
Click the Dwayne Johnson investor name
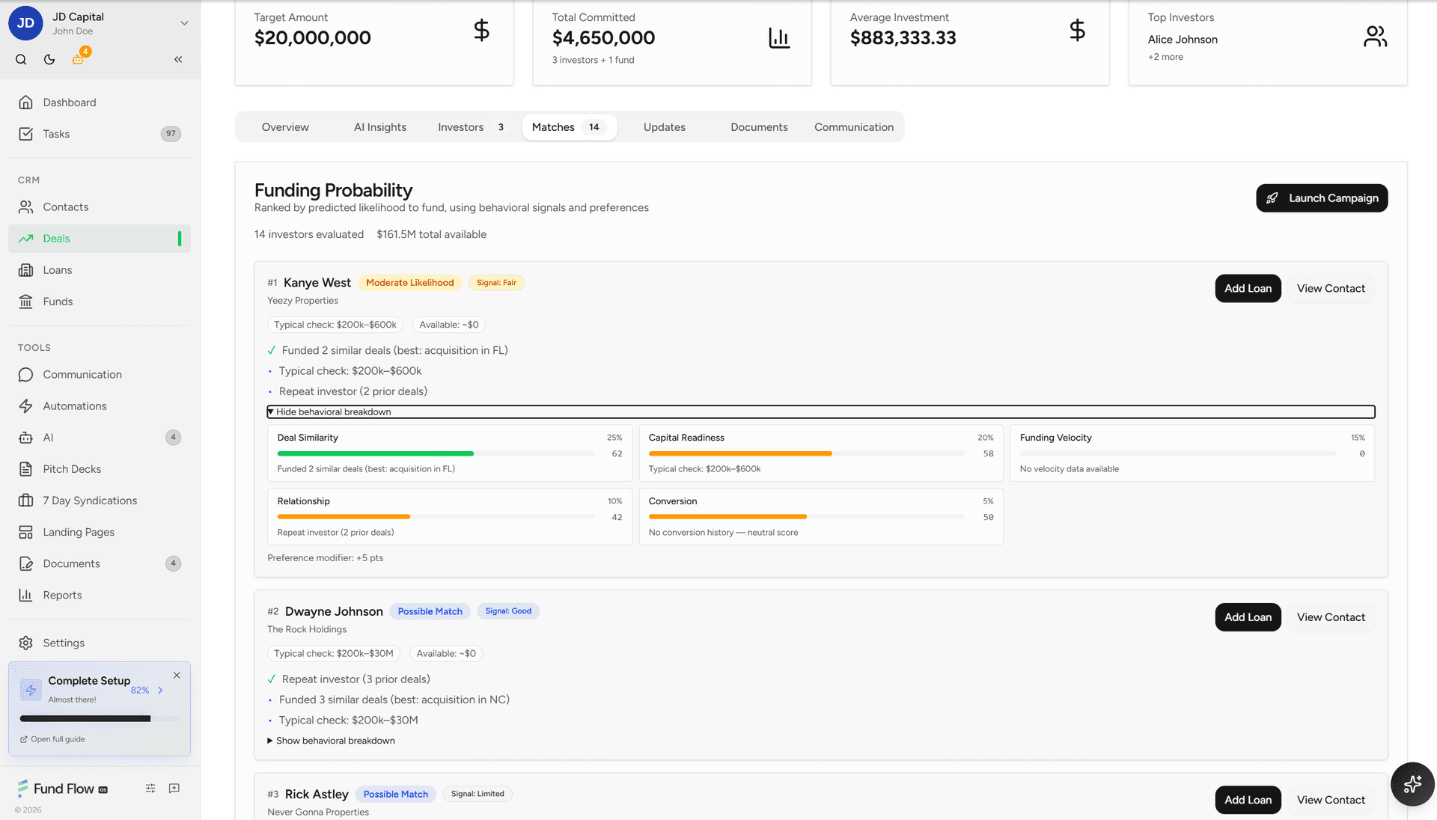click(x=334, y=611)
